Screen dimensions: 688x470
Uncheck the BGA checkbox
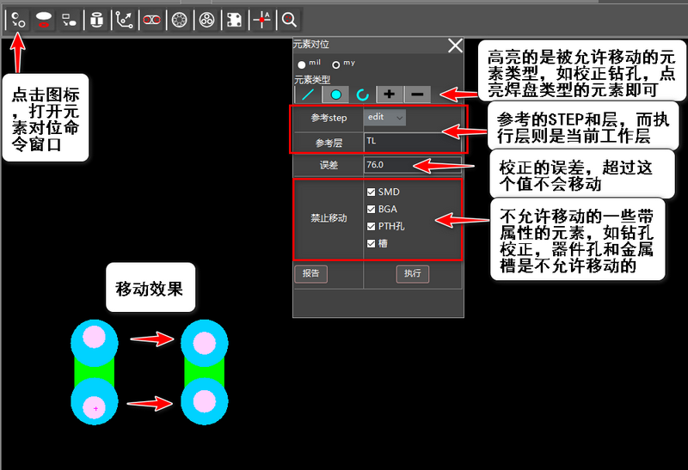371,209
